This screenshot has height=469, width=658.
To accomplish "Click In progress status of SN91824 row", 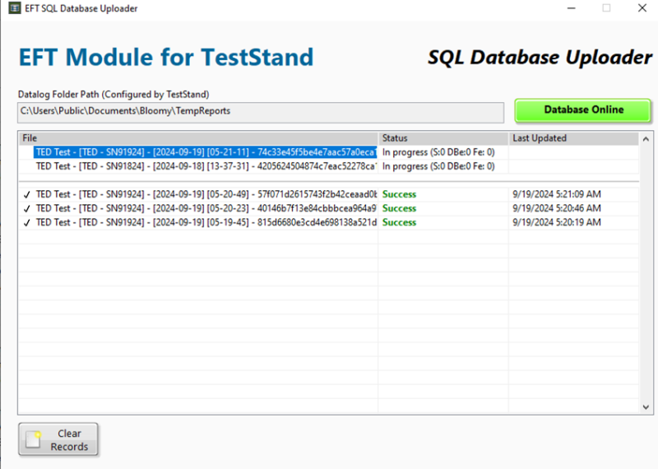I will pos(438,166).
